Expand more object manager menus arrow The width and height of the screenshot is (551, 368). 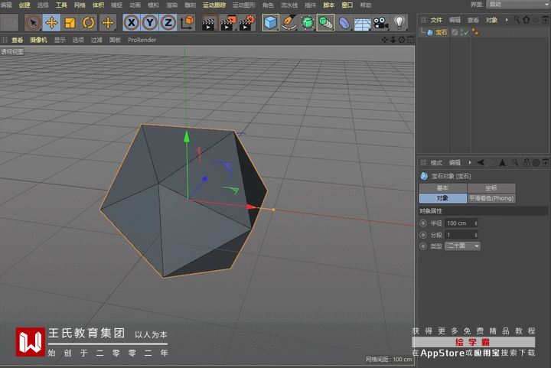(507, 20)
